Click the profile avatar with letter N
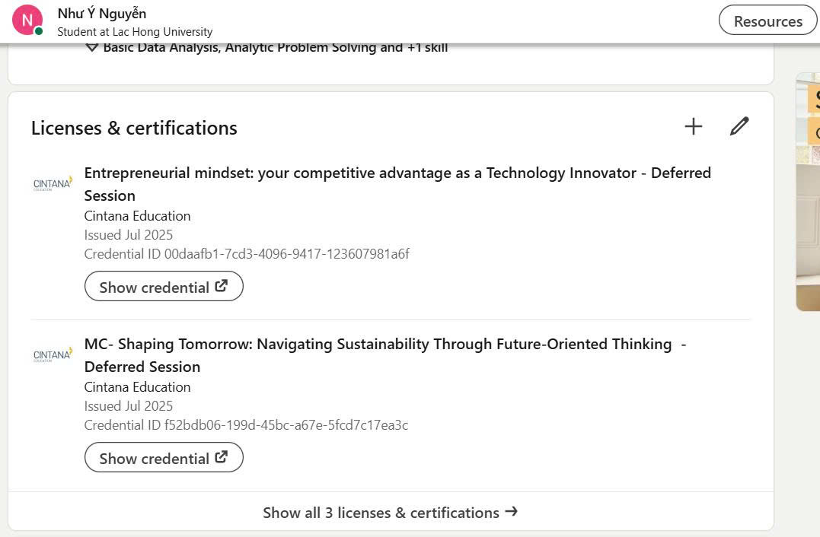The height and width of the screenshot is (537, 820). click(x=27, y=20)
